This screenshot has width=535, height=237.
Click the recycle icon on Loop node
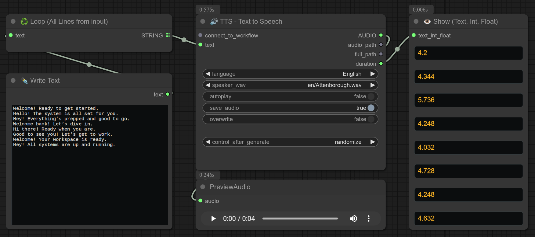[24, 21]
